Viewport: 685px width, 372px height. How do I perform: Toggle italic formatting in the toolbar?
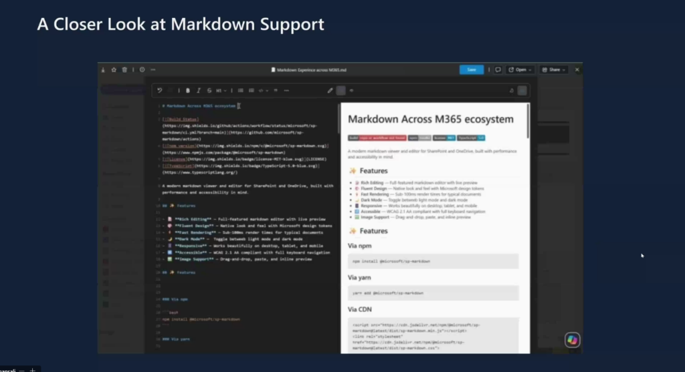[x=199, y=90]
